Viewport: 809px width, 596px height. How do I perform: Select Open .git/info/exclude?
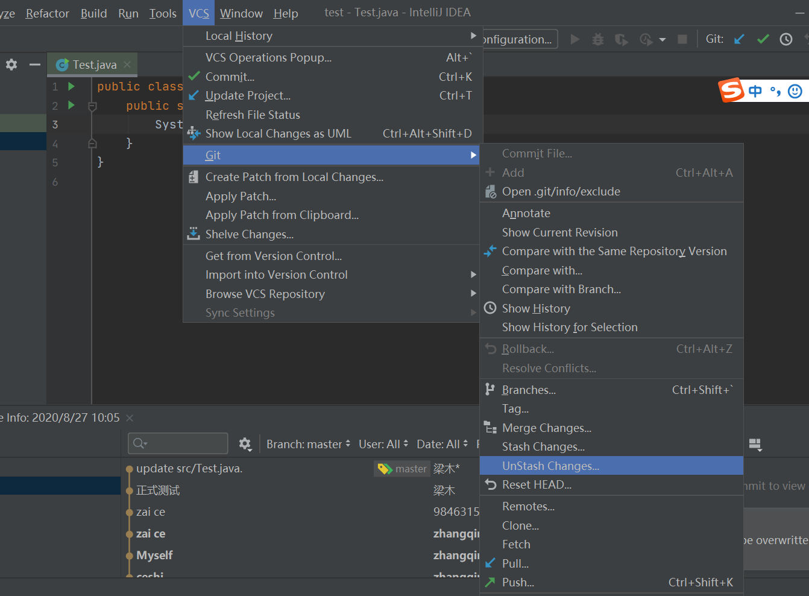pos(611,191)
